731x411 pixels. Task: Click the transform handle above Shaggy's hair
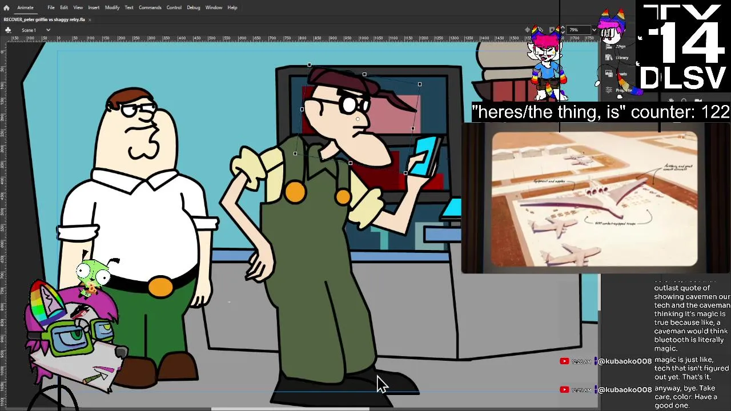(364, 74)
